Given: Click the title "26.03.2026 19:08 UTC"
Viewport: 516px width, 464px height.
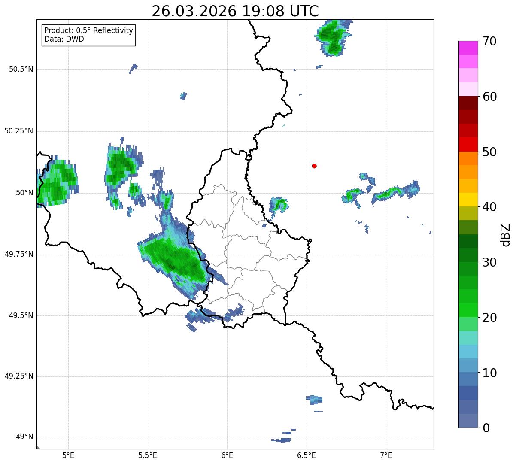Looking at the screenshot, I should point(235,11).
